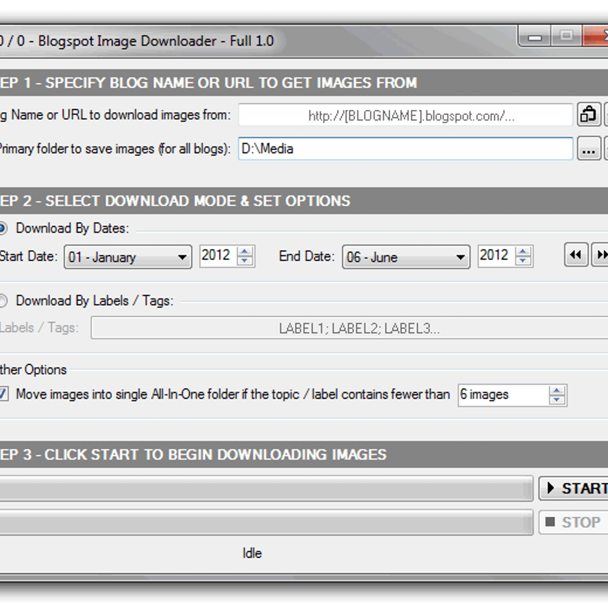Click the window title Blogspot Image Downloader
This screenshot has height=608, width=608.
136,41
